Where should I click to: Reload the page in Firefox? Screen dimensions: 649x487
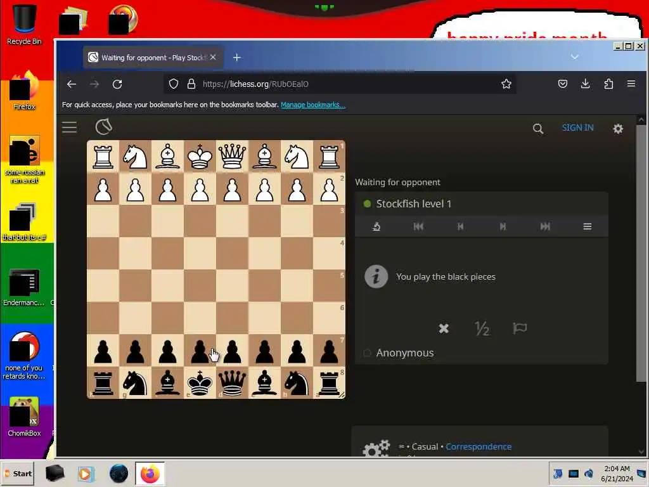(117, 84)
